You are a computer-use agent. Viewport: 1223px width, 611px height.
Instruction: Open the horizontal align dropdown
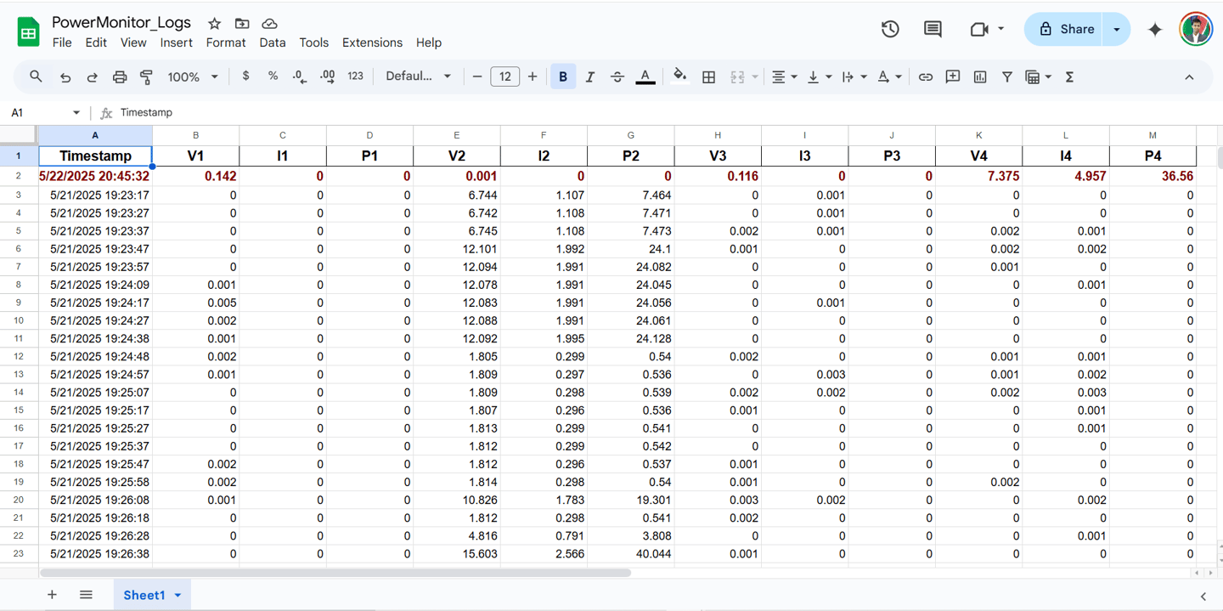pos(784,76)
